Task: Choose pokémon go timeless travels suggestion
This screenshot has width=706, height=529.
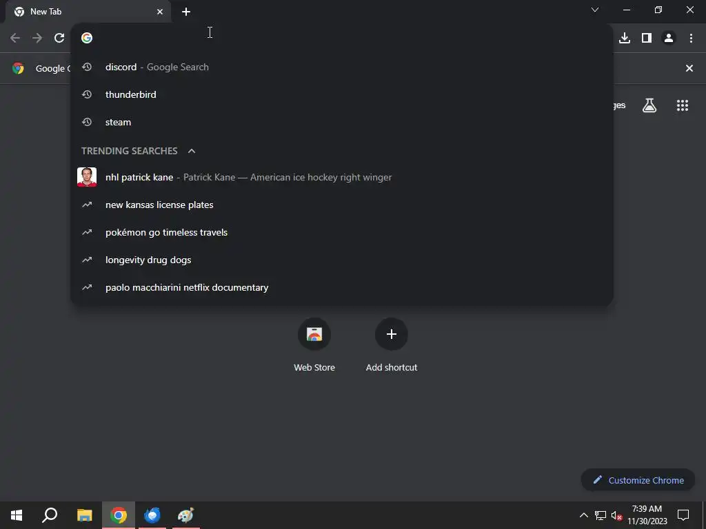Action: pyautogui.click(x=342, y=232)
